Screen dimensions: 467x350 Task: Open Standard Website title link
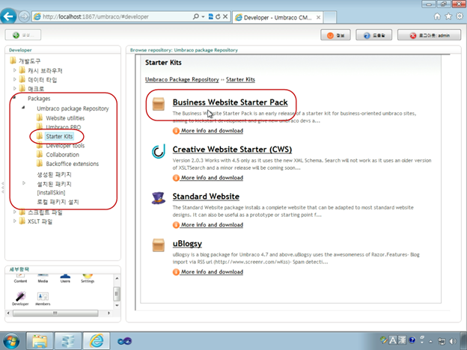(206, 197)
